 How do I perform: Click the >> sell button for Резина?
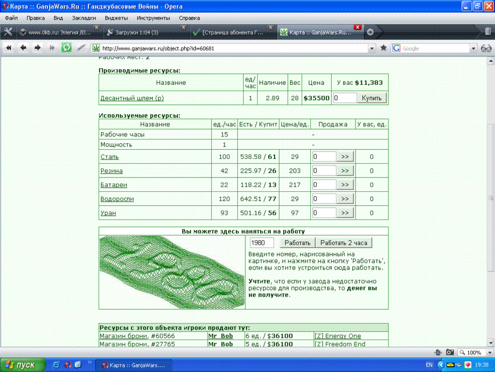coord(345,171)
